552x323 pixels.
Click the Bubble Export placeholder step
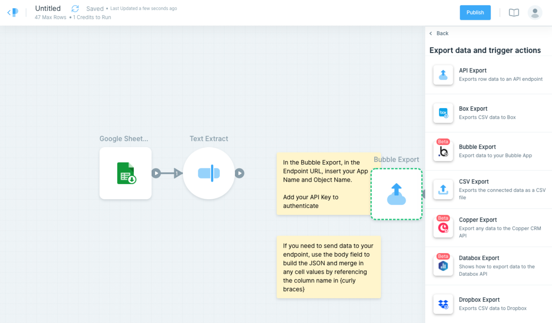397,194
